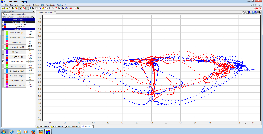Click the blue pen toolbar icon
The image size is (263, 134).
(50, 8)
